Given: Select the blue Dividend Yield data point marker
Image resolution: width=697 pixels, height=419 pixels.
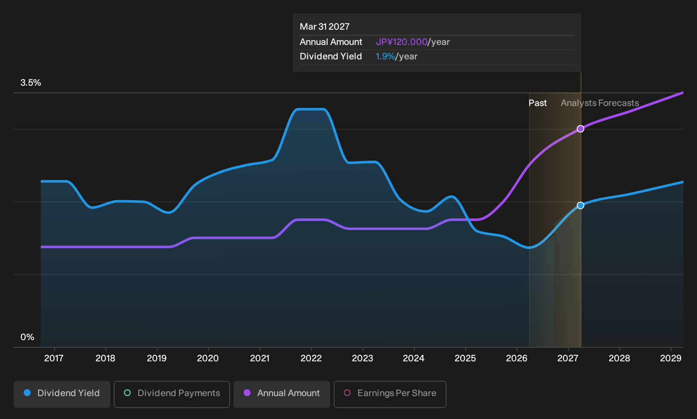Looking at the screenshot, I should pos(580,205).
